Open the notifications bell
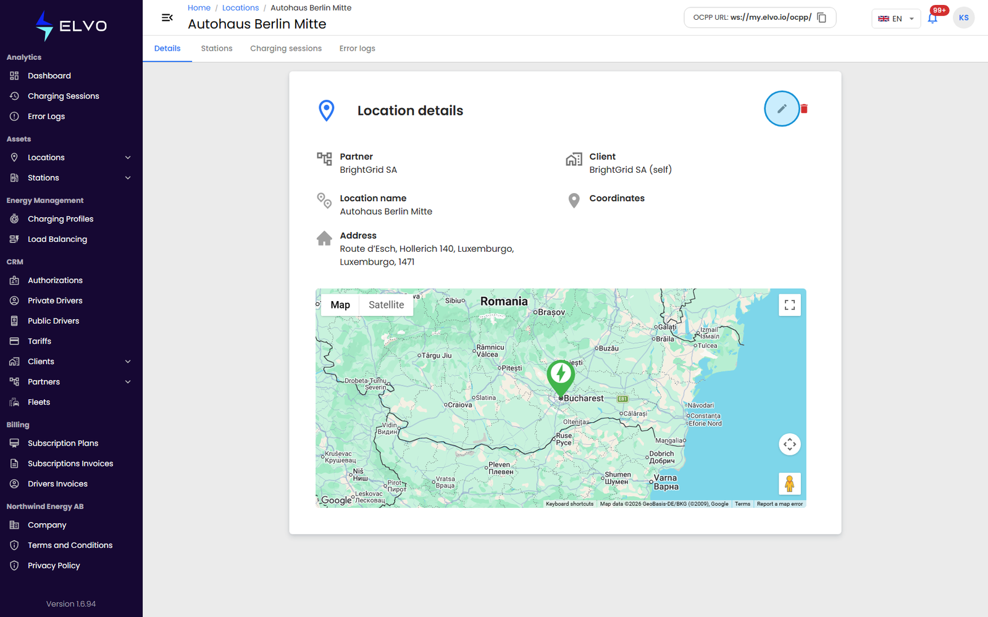 coord(932,18)
